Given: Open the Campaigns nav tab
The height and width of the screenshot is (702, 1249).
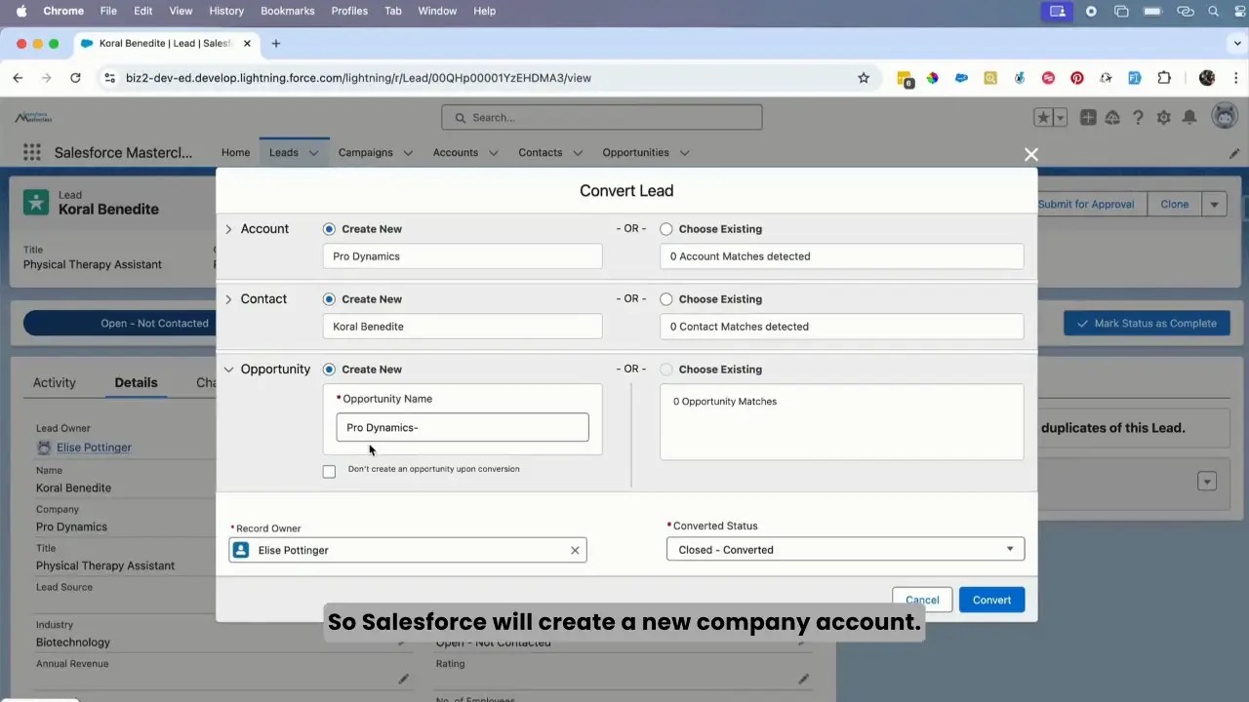Looking at the screenshot, I should [x=365, y=153].
